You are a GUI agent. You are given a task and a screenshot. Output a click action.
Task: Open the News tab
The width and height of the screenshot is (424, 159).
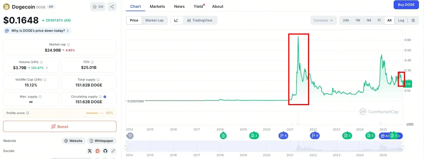[x=179, y=6]
